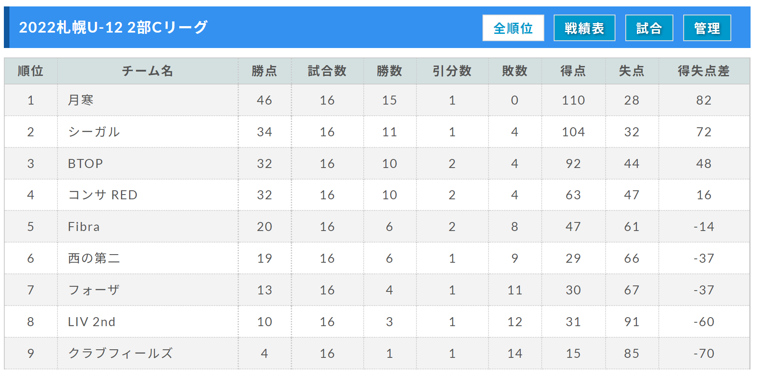
Task: Click the 得失点差 column header
Action: pyautogui.click(x=704, y=71)
